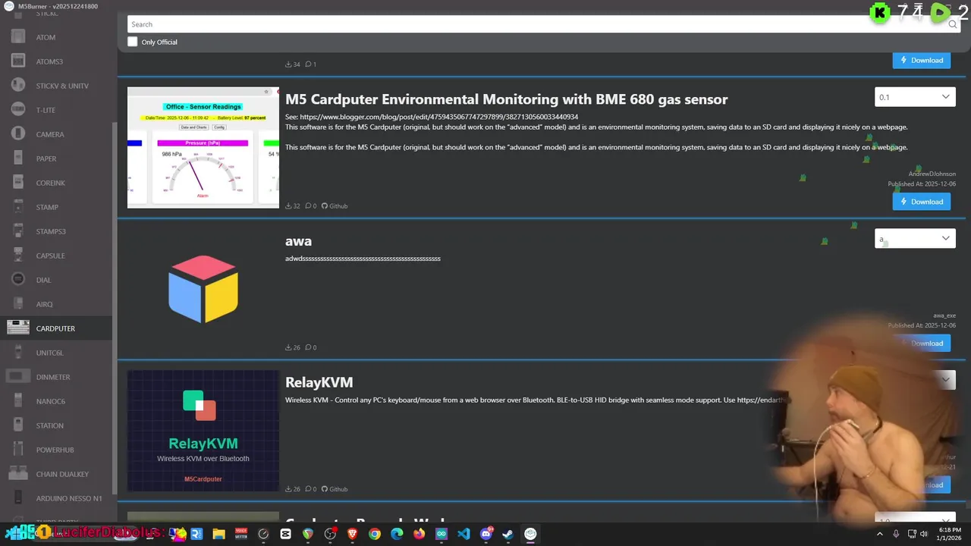The image size is (971, 546).
Task: Open Steam from the taskbar
Action: pos(508,534)
